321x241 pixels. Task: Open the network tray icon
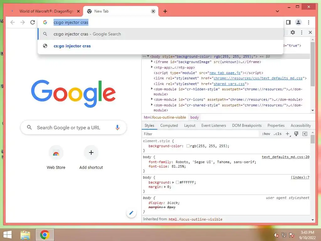click(x=284, y=235)
